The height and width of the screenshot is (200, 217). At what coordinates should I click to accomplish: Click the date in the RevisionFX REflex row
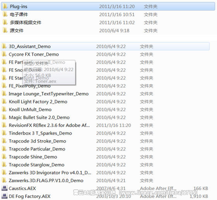coord(114,125)
